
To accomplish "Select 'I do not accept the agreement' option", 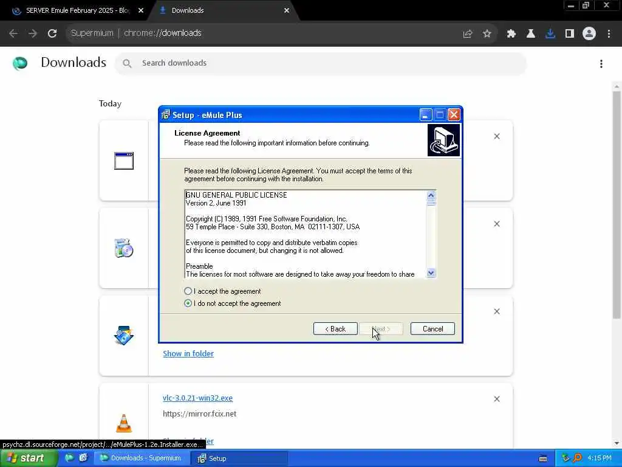I will (188, 303).
